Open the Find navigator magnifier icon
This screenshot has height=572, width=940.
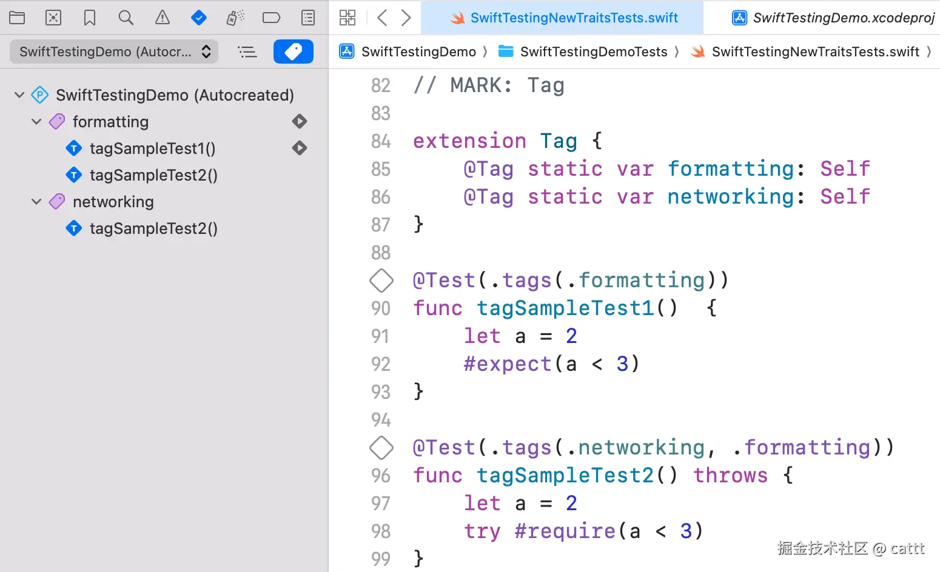point(126,18)
